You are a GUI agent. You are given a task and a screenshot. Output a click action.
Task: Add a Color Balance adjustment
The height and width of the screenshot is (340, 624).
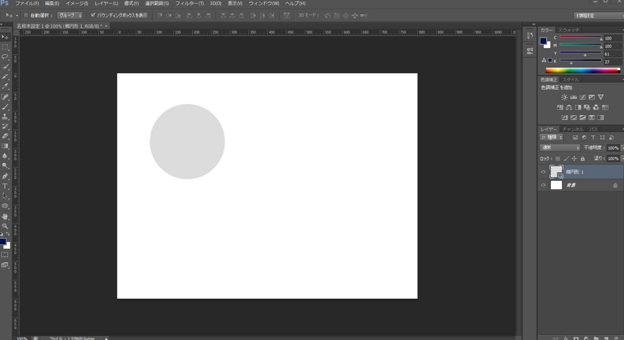[x=569, y=107]
